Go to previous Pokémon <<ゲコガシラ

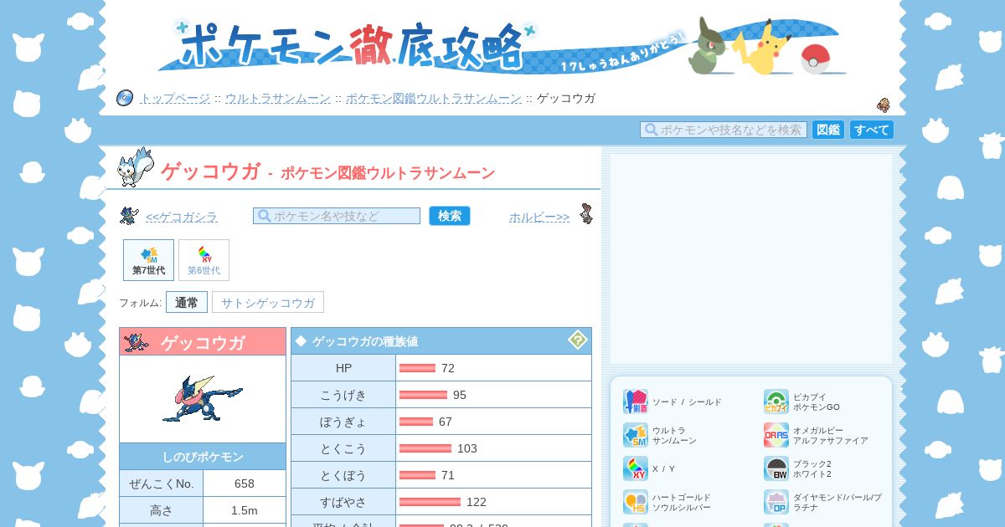tap(182, 217)
